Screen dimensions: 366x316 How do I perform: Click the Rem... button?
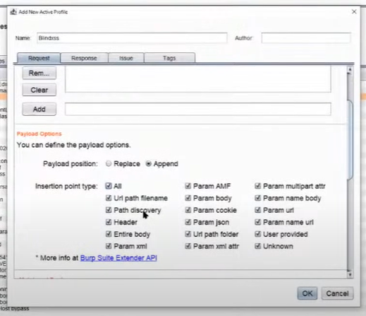tap(39, 73)
